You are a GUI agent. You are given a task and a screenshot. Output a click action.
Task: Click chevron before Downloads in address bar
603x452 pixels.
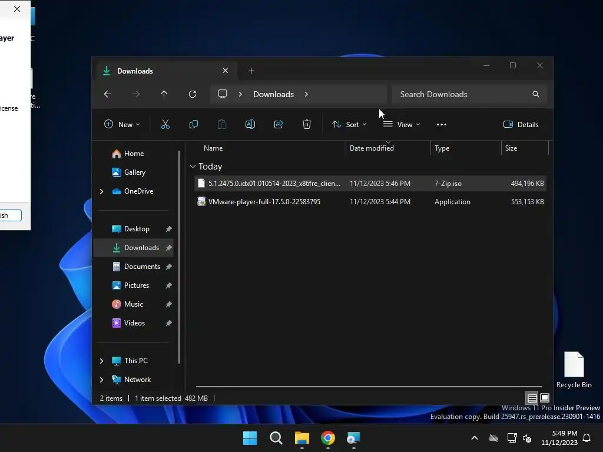click(240, 94)
